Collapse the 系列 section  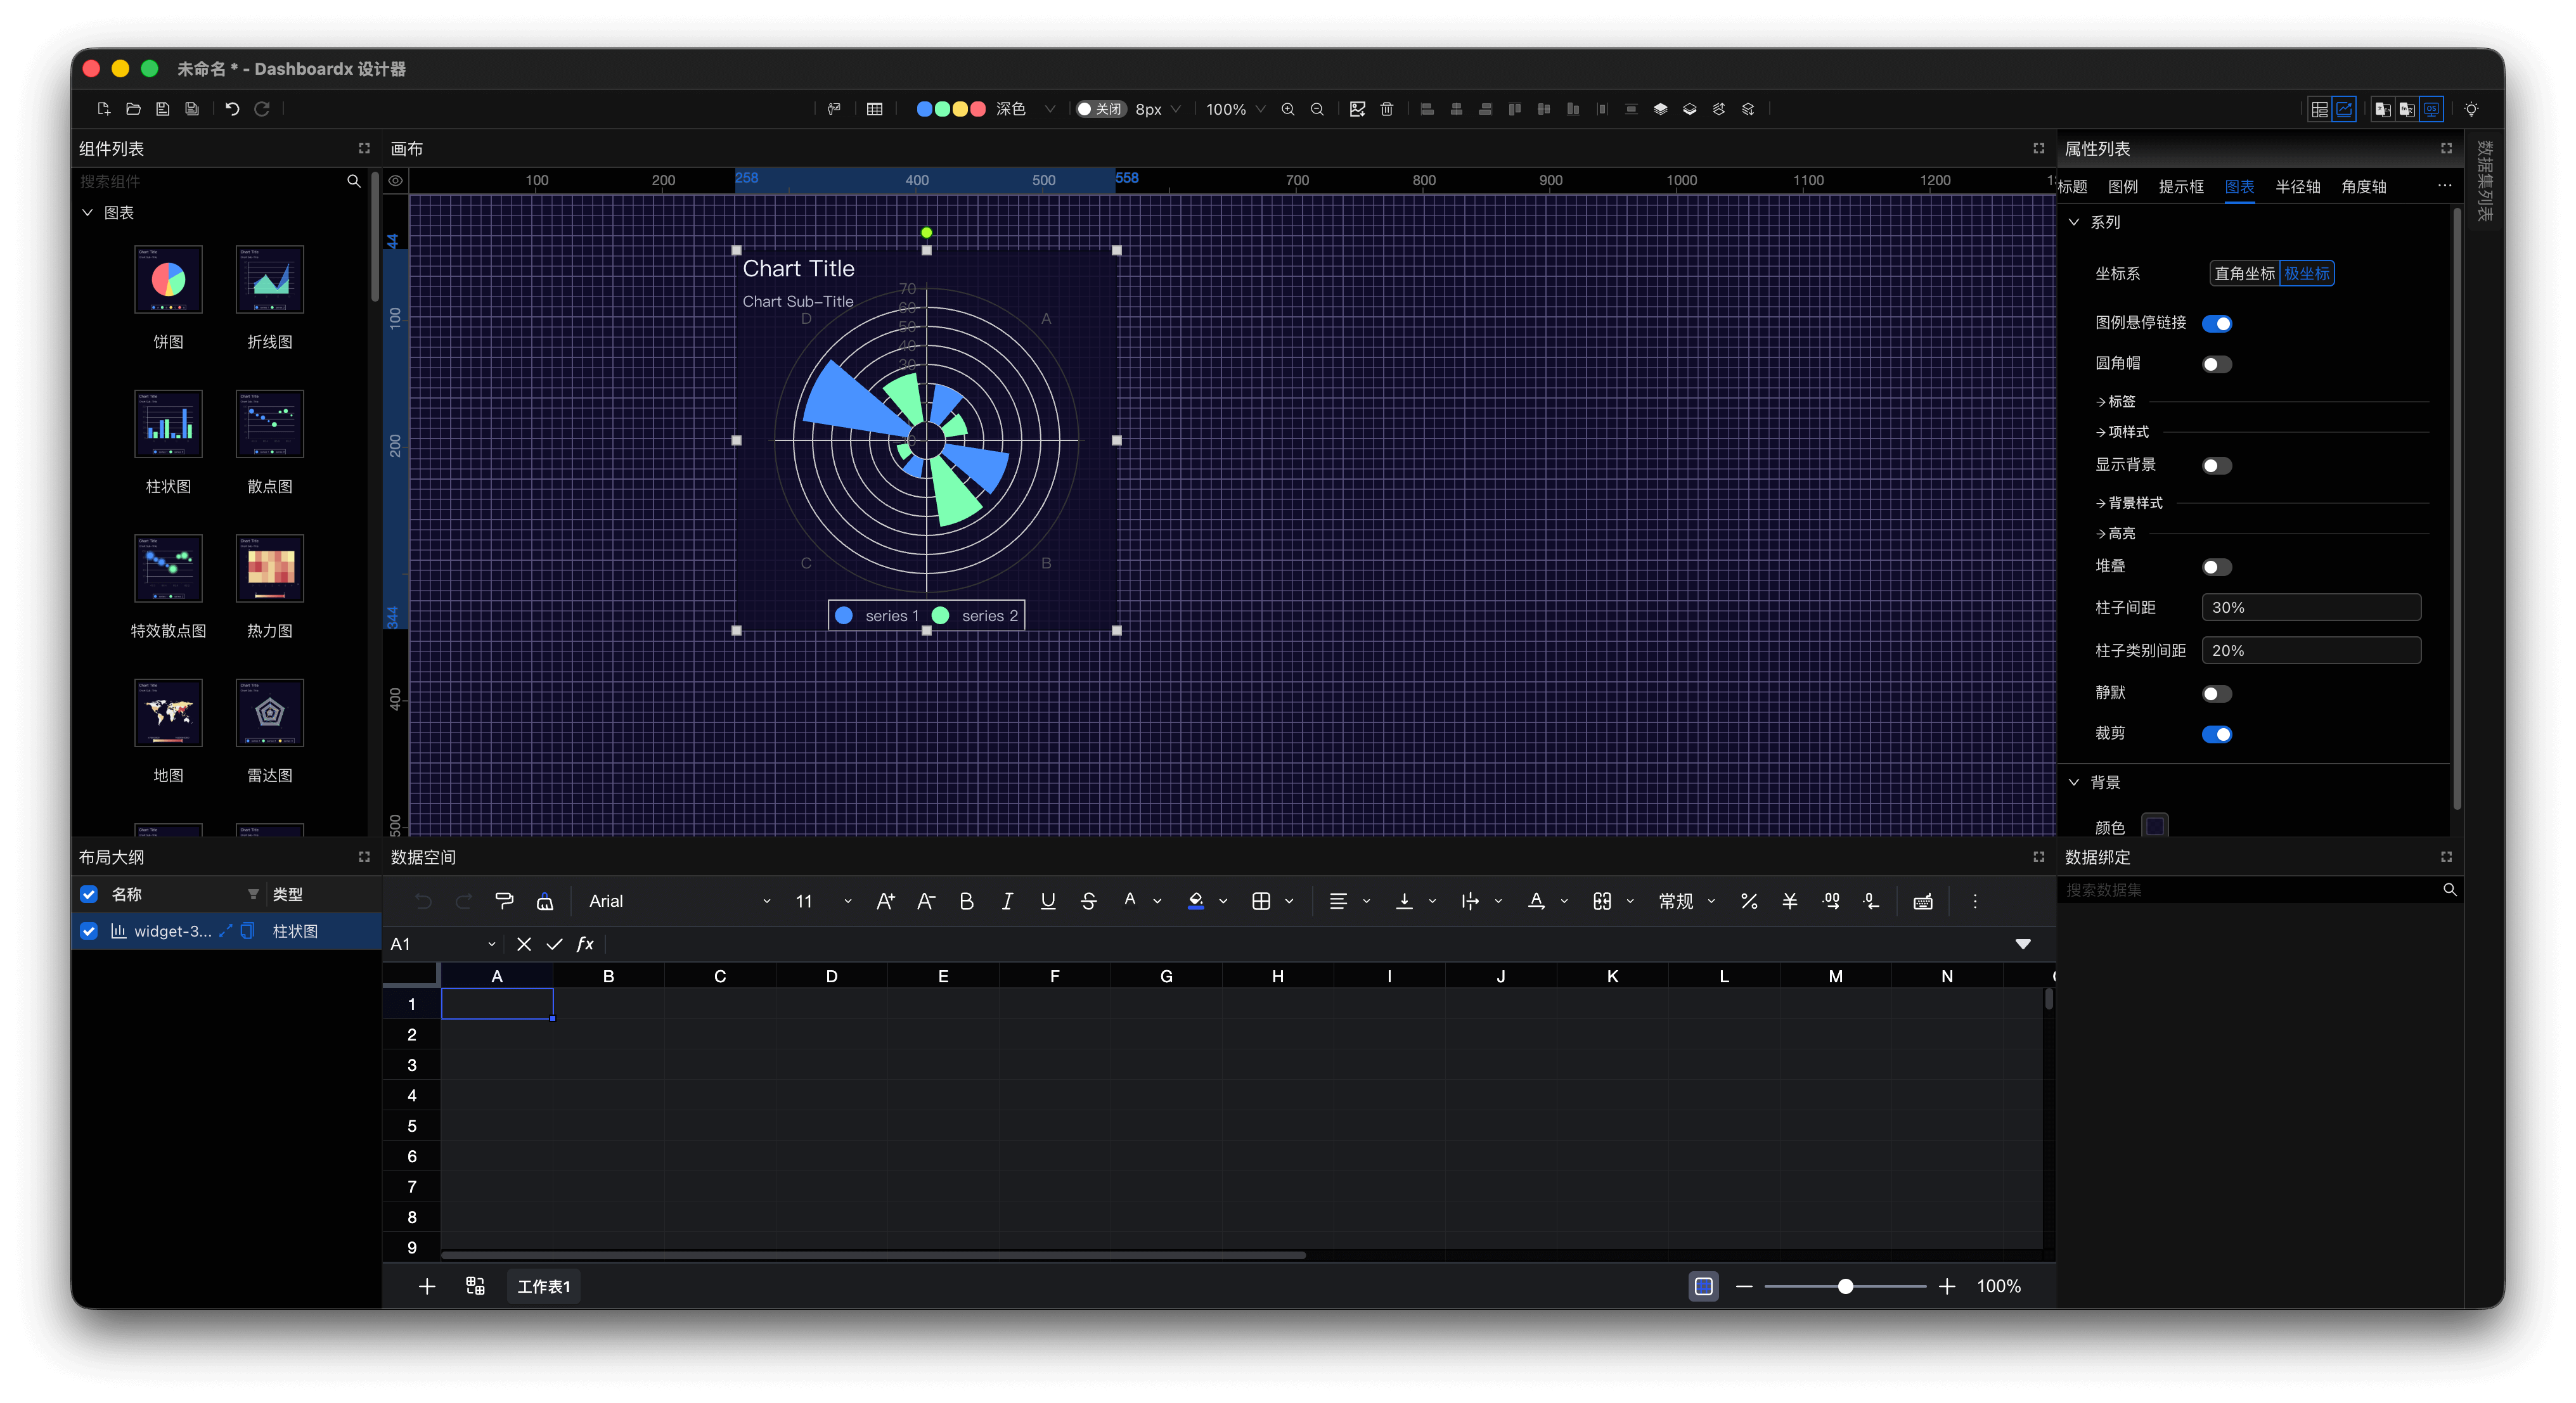(x=2074, y=222)
